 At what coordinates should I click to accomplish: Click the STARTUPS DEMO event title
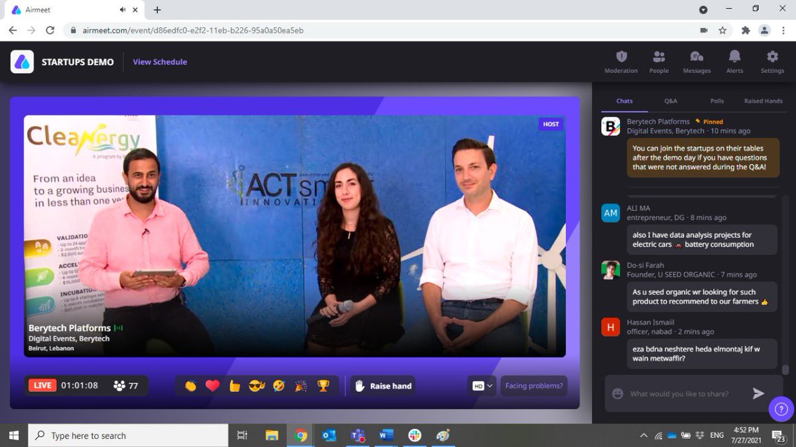[x=78, y=62]
